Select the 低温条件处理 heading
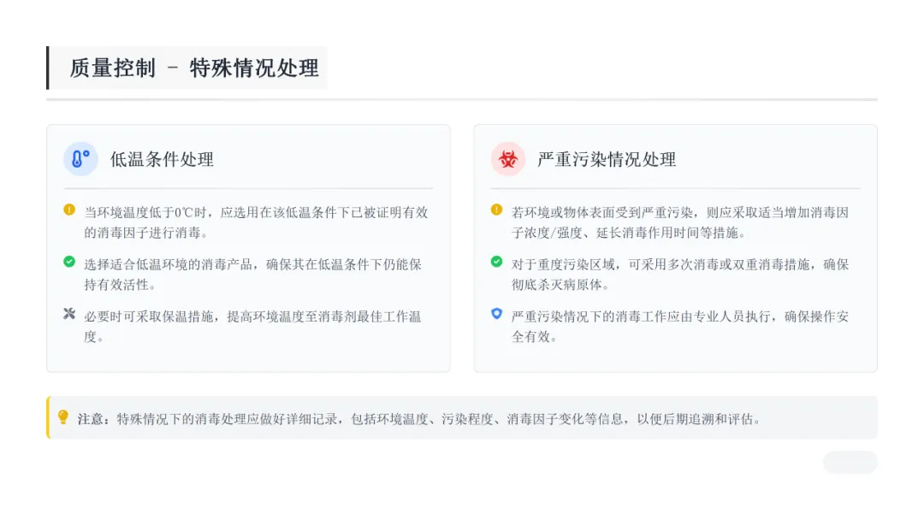924x520 pixels. click(162, 160)
